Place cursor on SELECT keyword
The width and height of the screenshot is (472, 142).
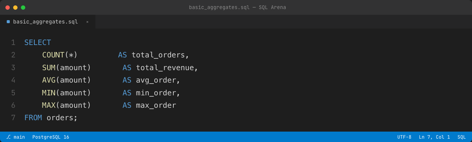click(38, 43)
